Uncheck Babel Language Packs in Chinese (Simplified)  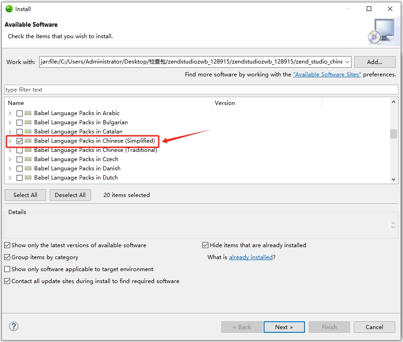coord(19,141)
